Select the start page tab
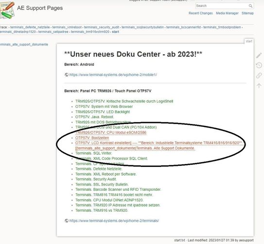Screen dimensions: 264x244 pyautogui.click(x=249, y=41)
